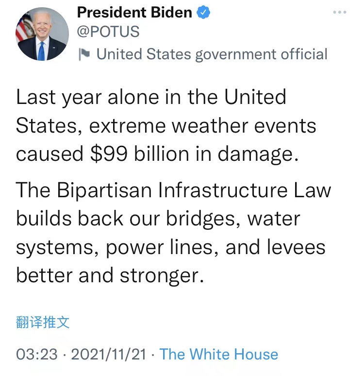Viewport: 364px width, 376px height.
Task: Click the American flag in the avatar
Action: tap(23, 29)
